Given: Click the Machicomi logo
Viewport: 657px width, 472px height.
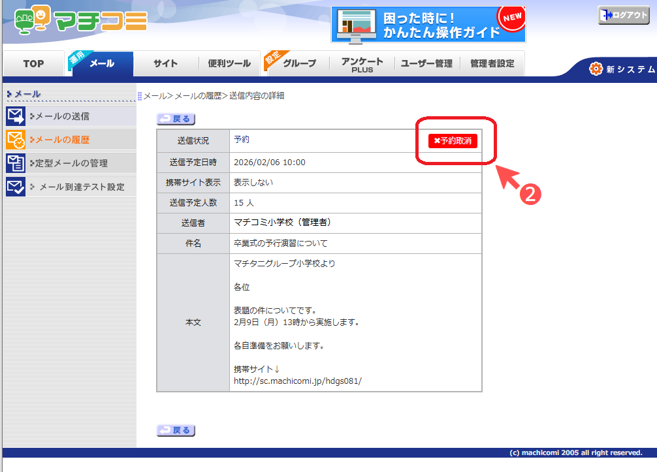Looking at the screenshot, I should coord(80,21).
